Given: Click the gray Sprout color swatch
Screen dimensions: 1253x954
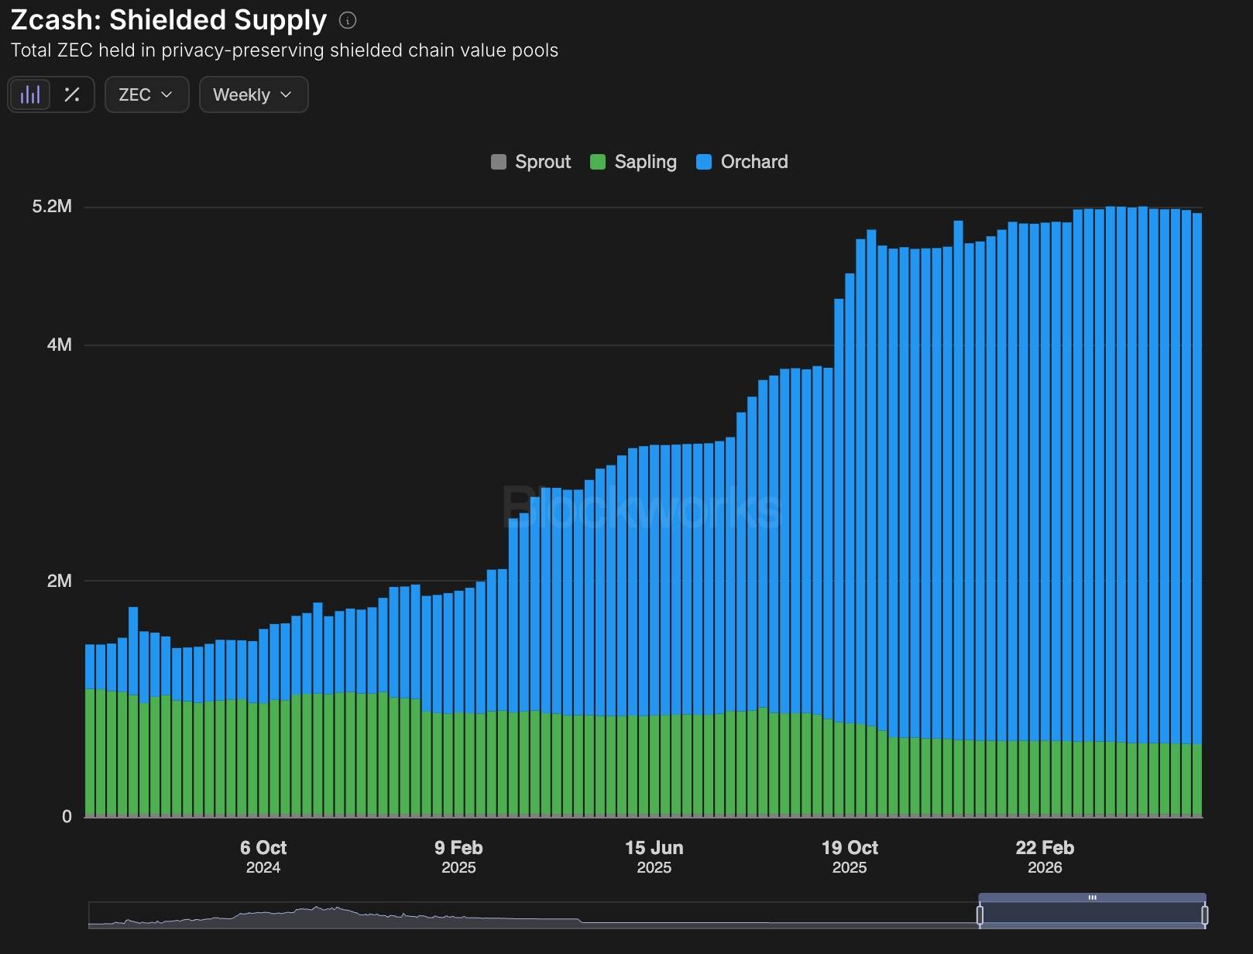Looking at the screenshot, I should click(499, 162).
